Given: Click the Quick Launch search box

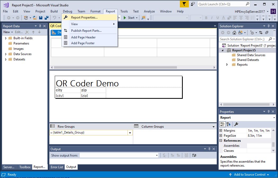Looking at the screenshot, I should pyautogui.click(x=224, y=4).
